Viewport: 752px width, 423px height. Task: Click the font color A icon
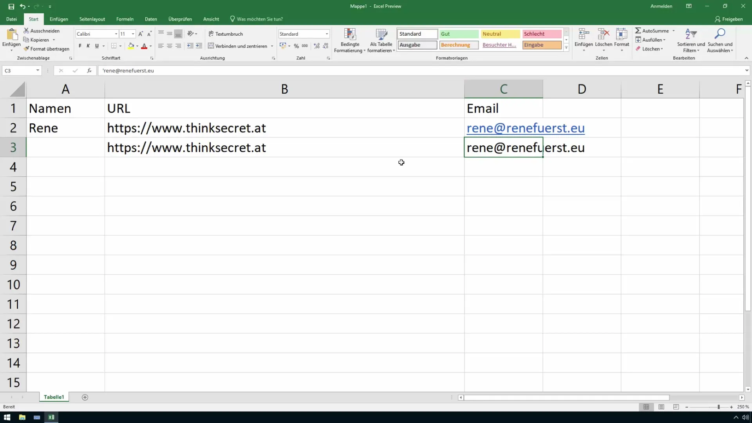[144, 46]
